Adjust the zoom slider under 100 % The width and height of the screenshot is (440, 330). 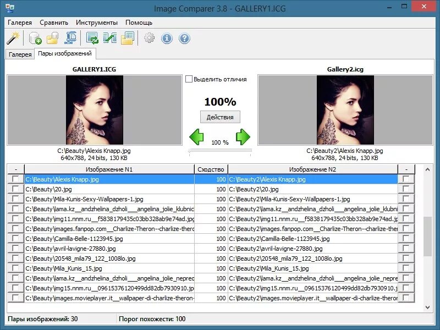pos(220,151)
